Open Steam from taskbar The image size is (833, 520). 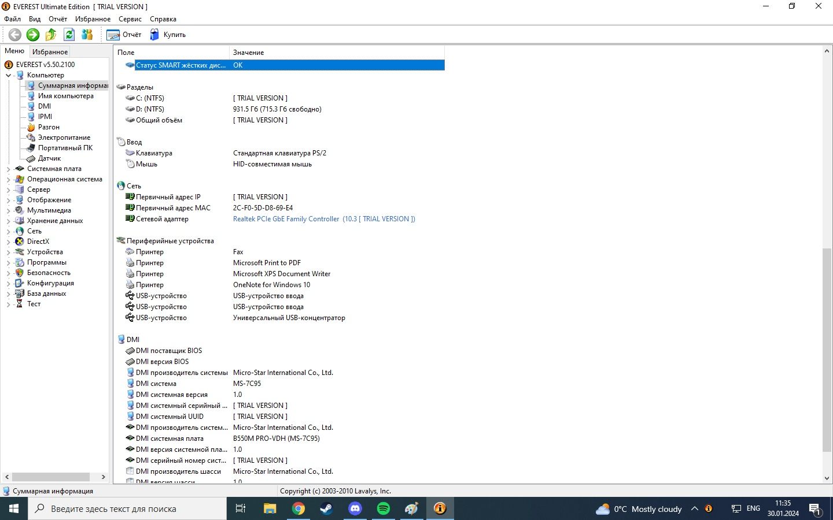[327, 508]
